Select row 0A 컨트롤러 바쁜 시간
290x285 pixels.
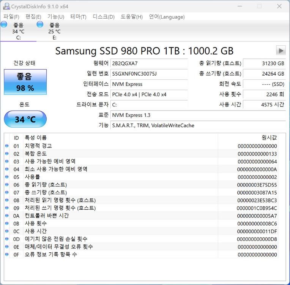(x=141, y=216)
